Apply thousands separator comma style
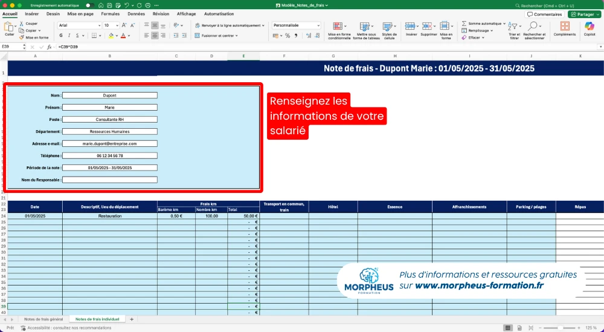604x332 pixels. click(296, 36)
